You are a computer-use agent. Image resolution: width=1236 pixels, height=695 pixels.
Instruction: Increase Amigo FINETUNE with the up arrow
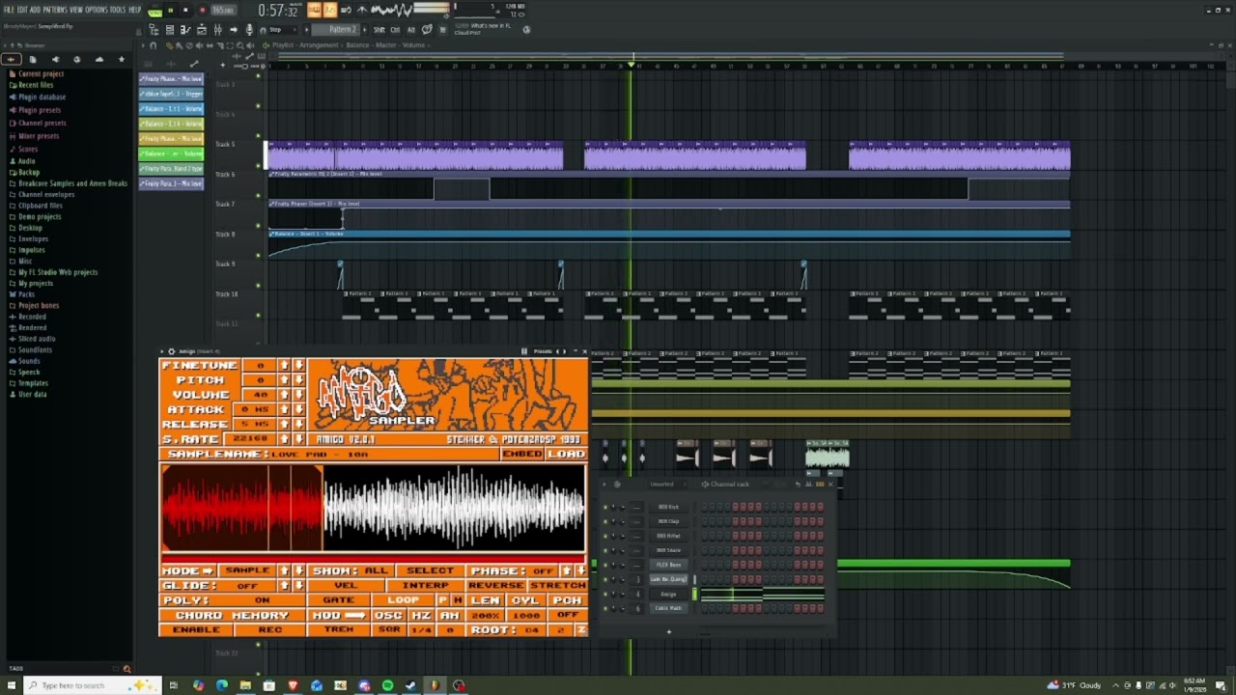coord(284,366)
